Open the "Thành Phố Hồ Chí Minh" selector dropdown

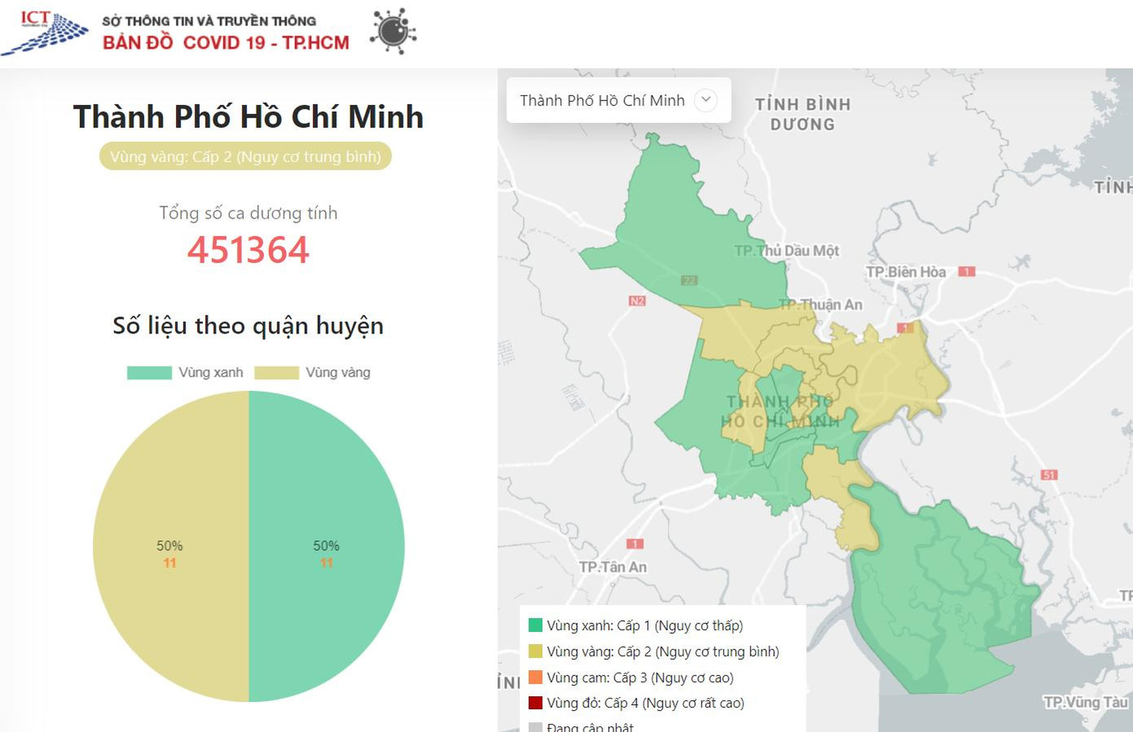[x=602, y=99]
